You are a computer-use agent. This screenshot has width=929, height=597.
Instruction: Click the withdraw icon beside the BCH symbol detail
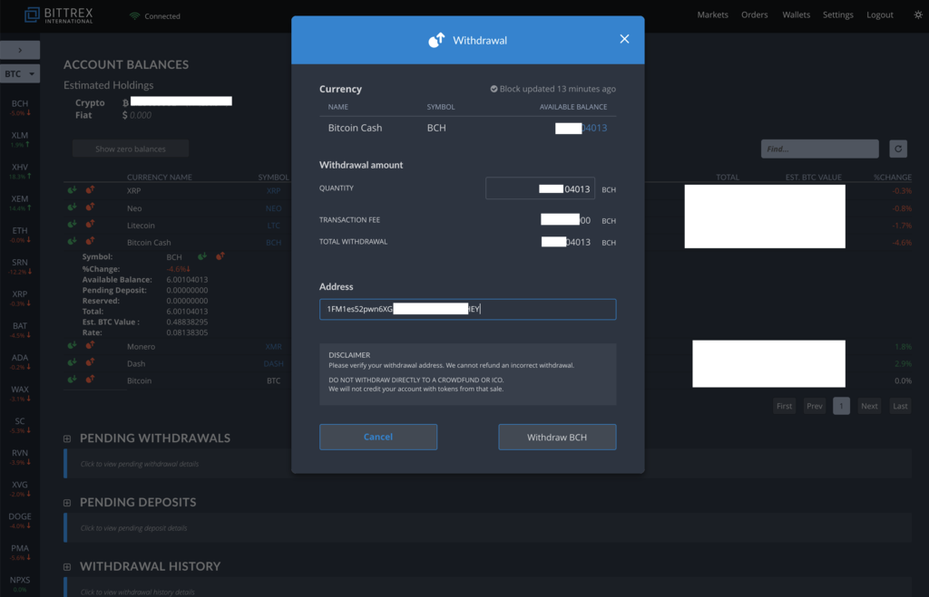[x=220, y=256]
